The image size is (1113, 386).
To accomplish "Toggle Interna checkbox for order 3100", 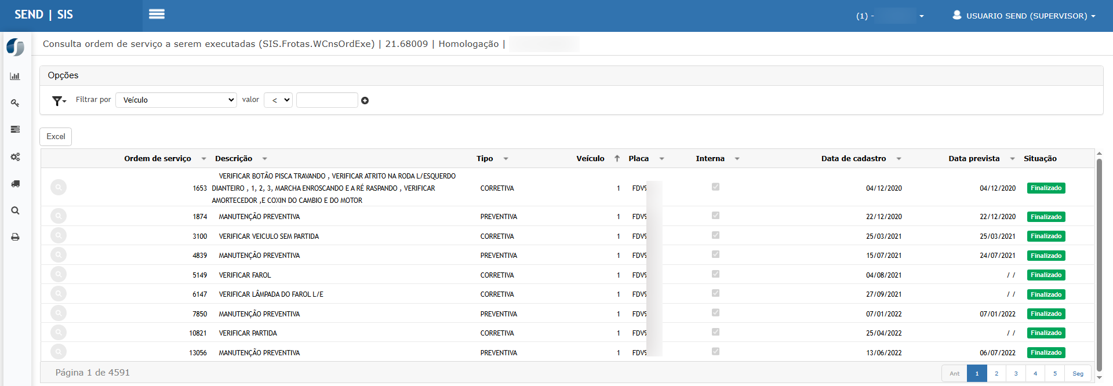I will 715,235.
